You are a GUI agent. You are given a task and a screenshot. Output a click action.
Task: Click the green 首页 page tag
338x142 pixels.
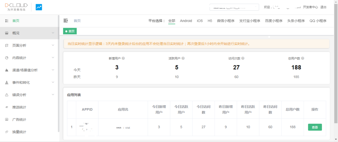(x=70, y=31)
